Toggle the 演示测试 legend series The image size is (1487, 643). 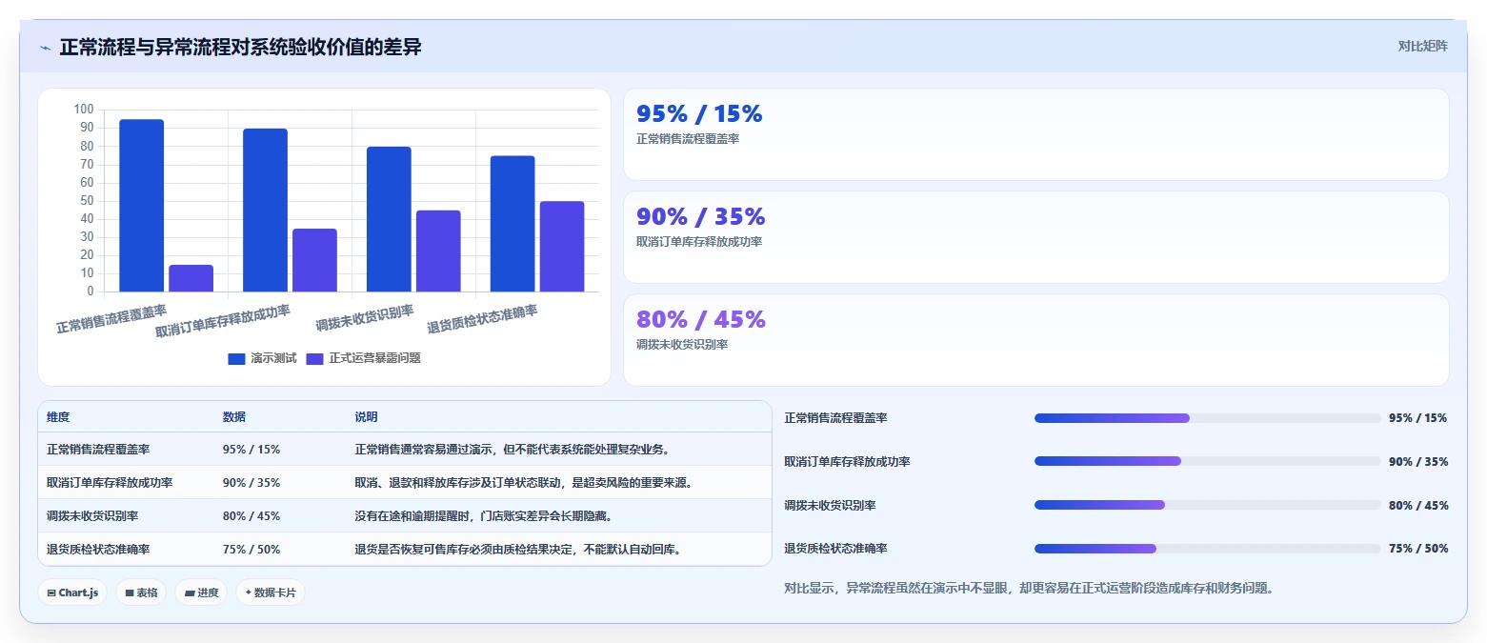click(262, 358)
